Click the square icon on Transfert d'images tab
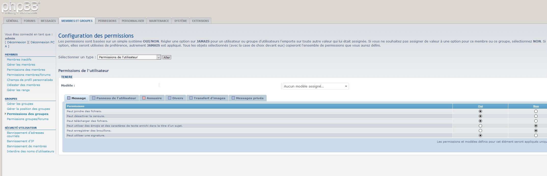The image size is (547, 176). click(191, 98)
